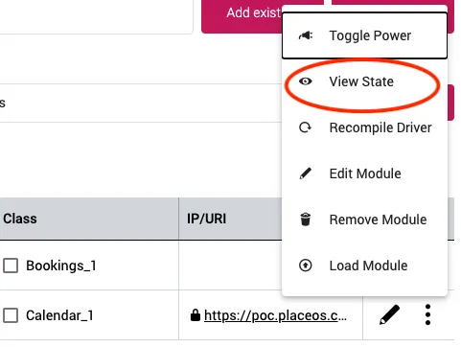The height and width of the screenshot is (347, 461).
Task: Click the pencil edit icon in Calendar_1 row
Action: click(x=389, y=314)
